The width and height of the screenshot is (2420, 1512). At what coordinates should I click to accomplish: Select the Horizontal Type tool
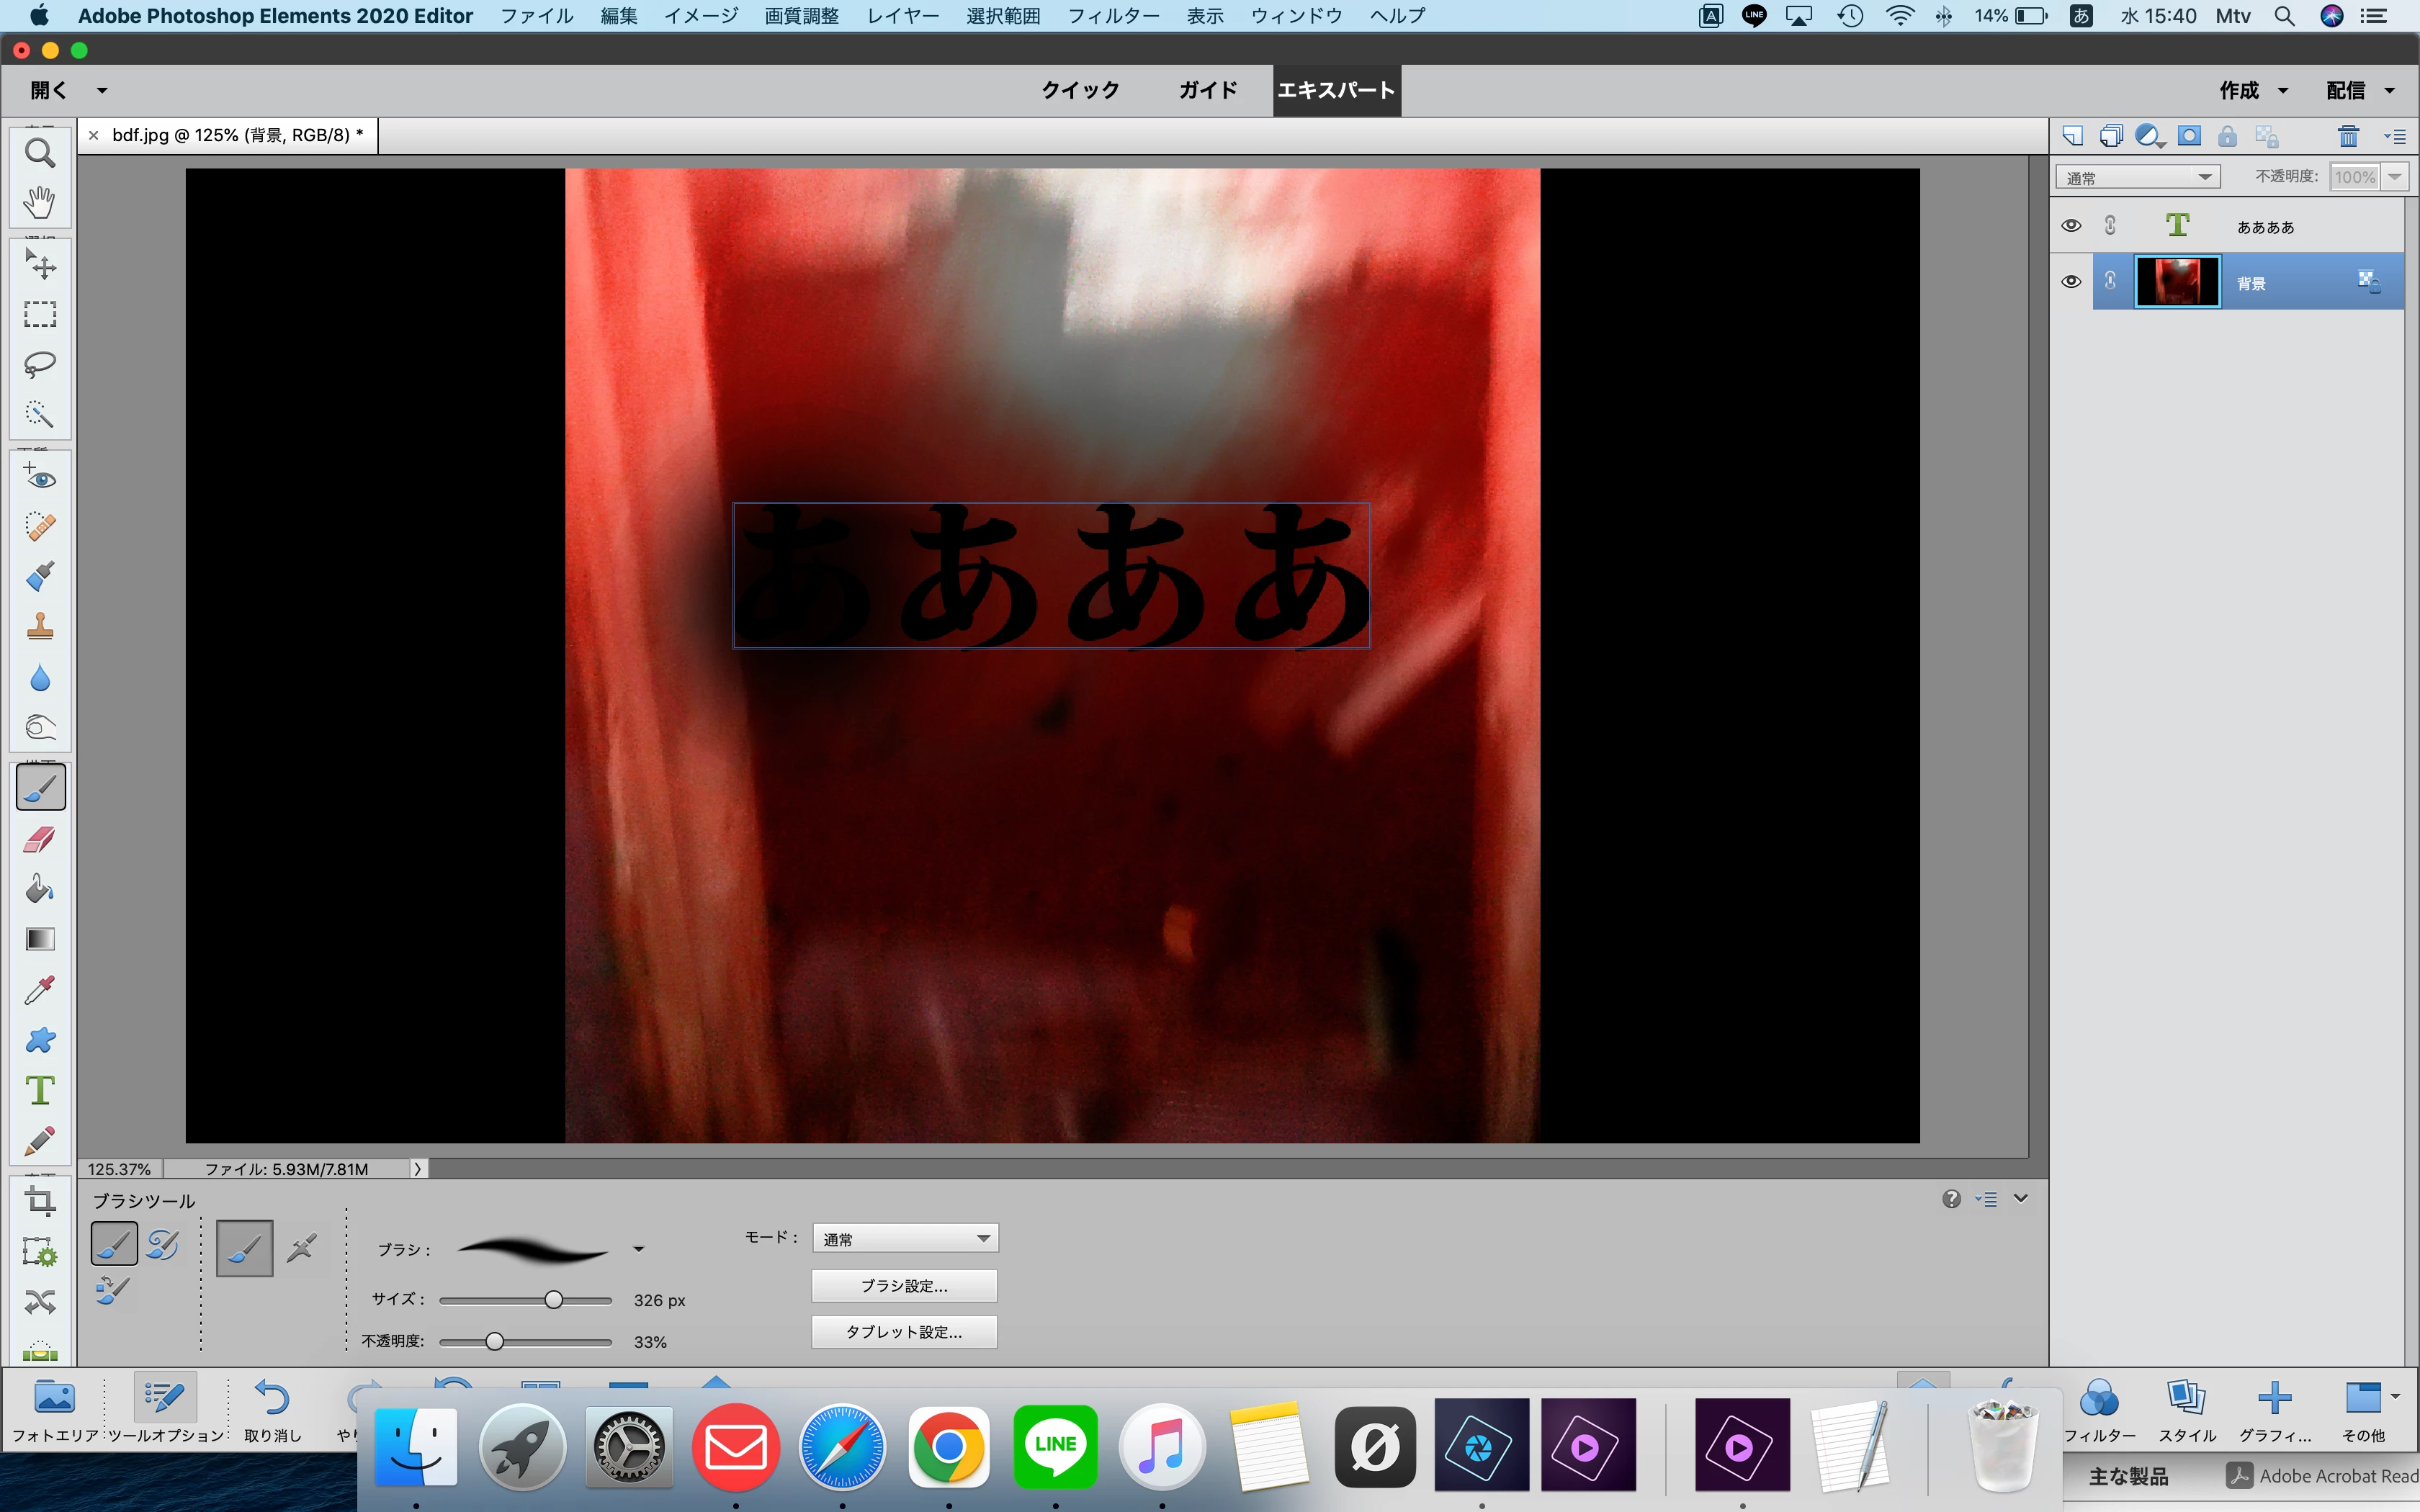40,1090
